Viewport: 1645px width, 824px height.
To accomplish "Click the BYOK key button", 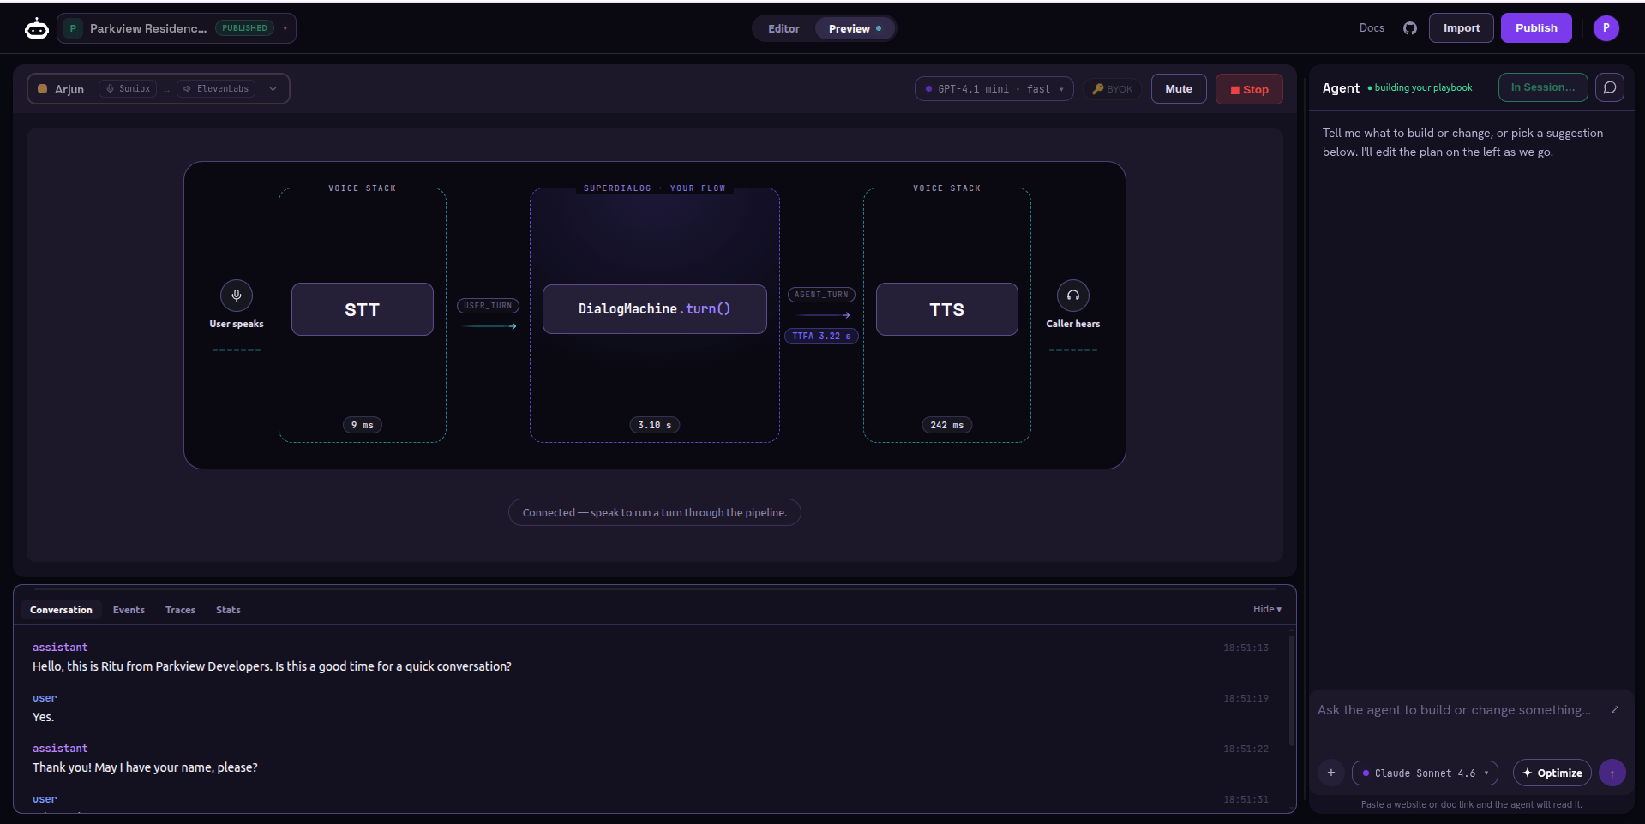I will tap(1113, 89).
